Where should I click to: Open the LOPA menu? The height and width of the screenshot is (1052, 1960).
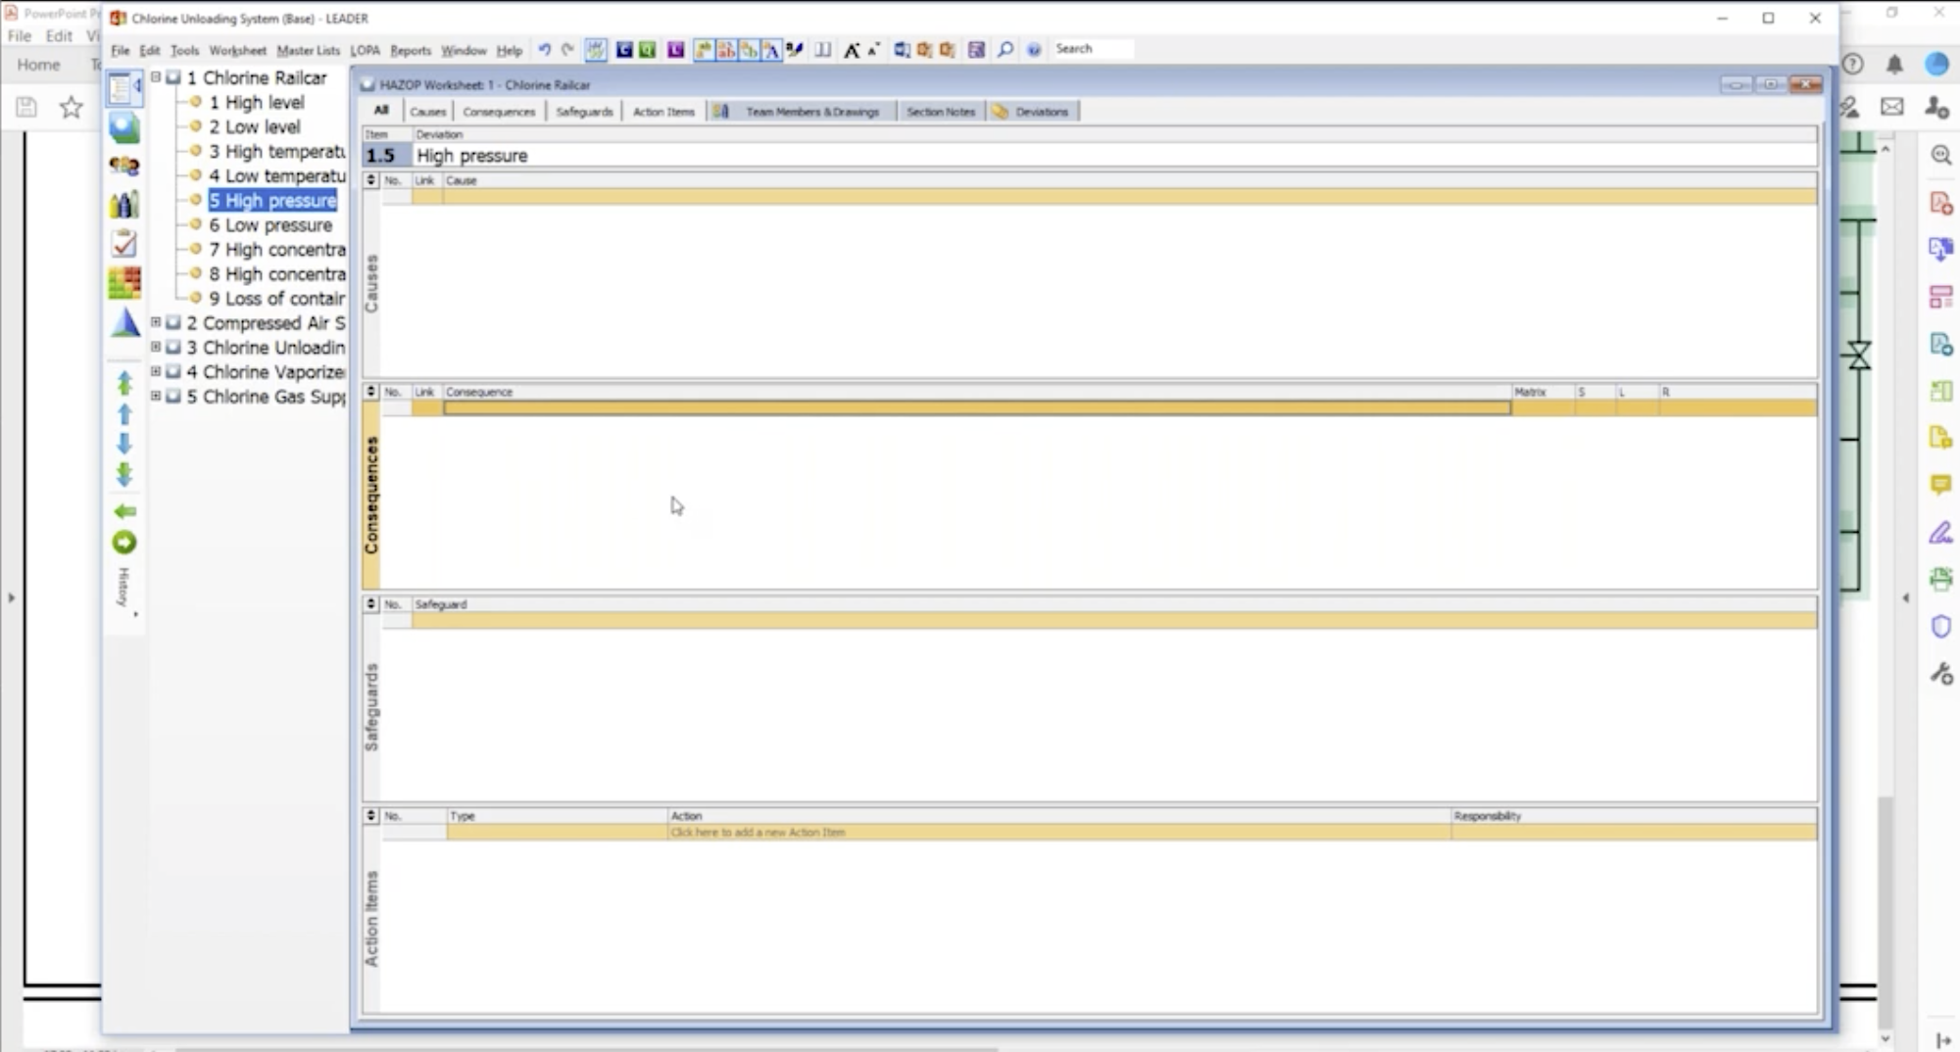[365, 50]
